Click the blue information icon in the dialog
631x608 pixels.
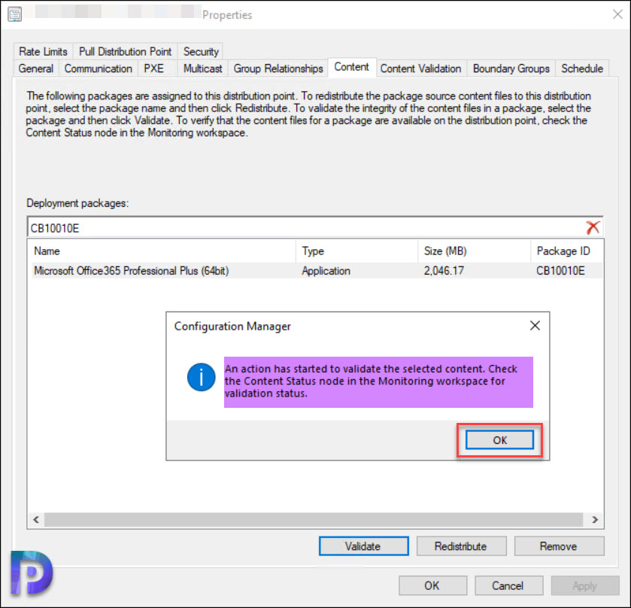click(x=201, y=377)
